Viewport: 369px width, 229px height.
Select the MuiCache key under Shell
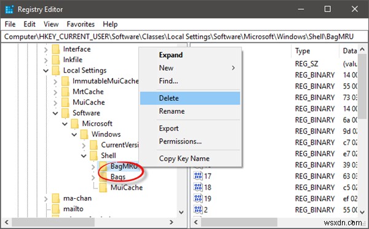[127, 188]
